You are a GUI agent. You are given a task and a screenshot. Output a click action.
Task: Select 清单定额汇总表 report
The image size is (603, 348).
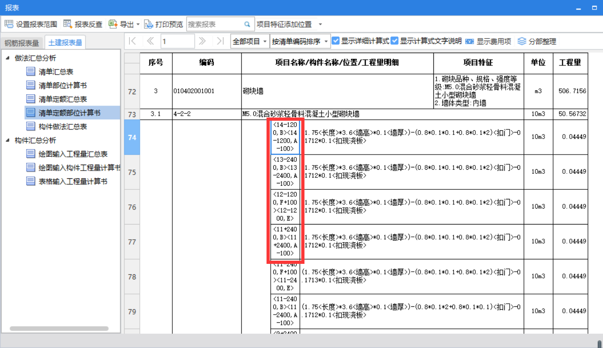point(63,99)
